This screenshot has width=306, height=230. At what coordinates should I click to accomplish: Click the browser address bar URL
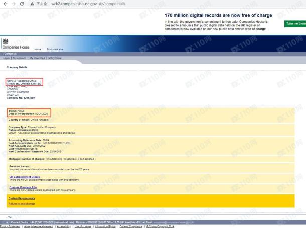tap(88, 4)
